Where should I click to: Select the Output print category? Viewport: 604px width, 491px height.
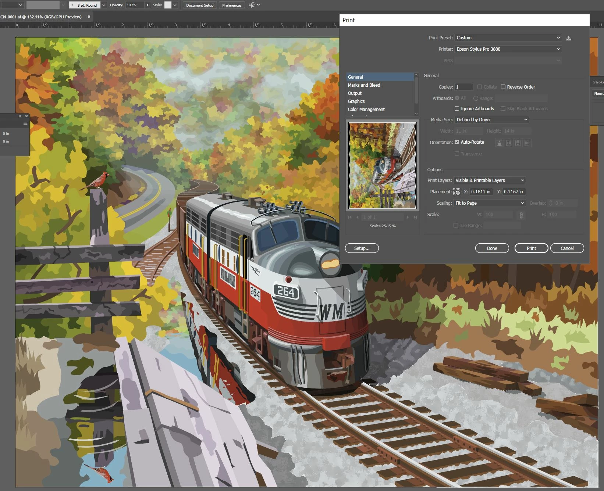380,93
